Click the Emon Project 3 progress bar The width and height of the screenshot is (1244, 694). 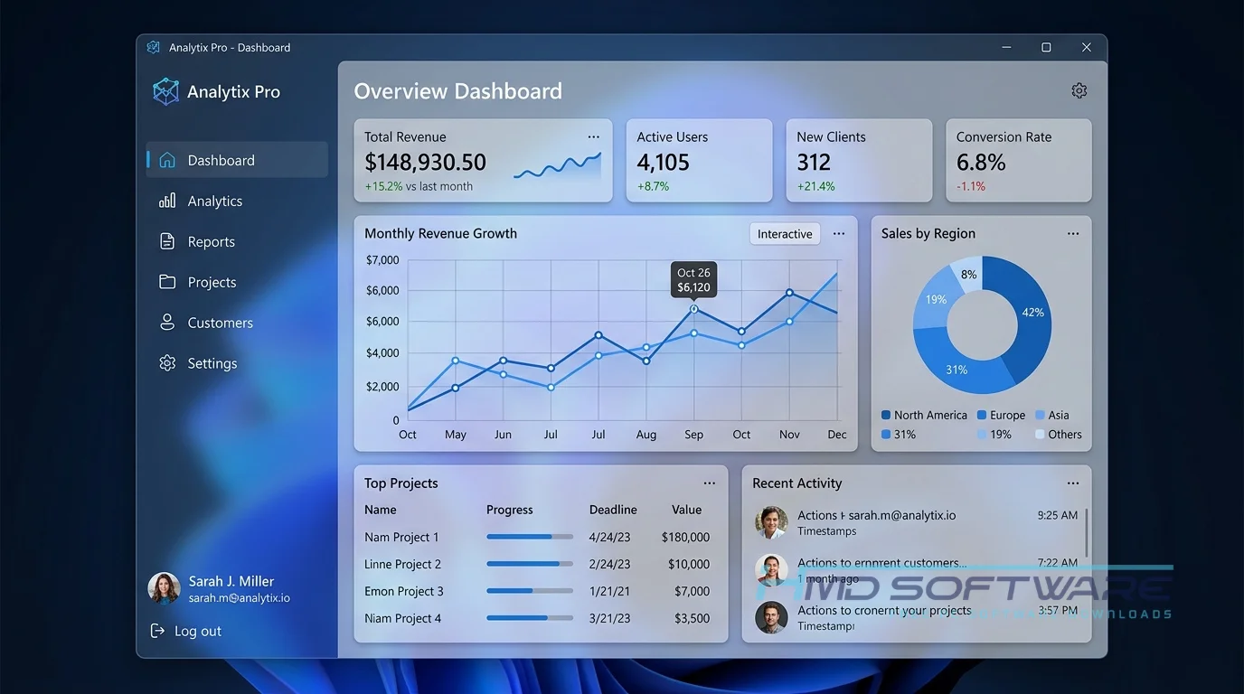pyautogui.click(x=530, y=591)
